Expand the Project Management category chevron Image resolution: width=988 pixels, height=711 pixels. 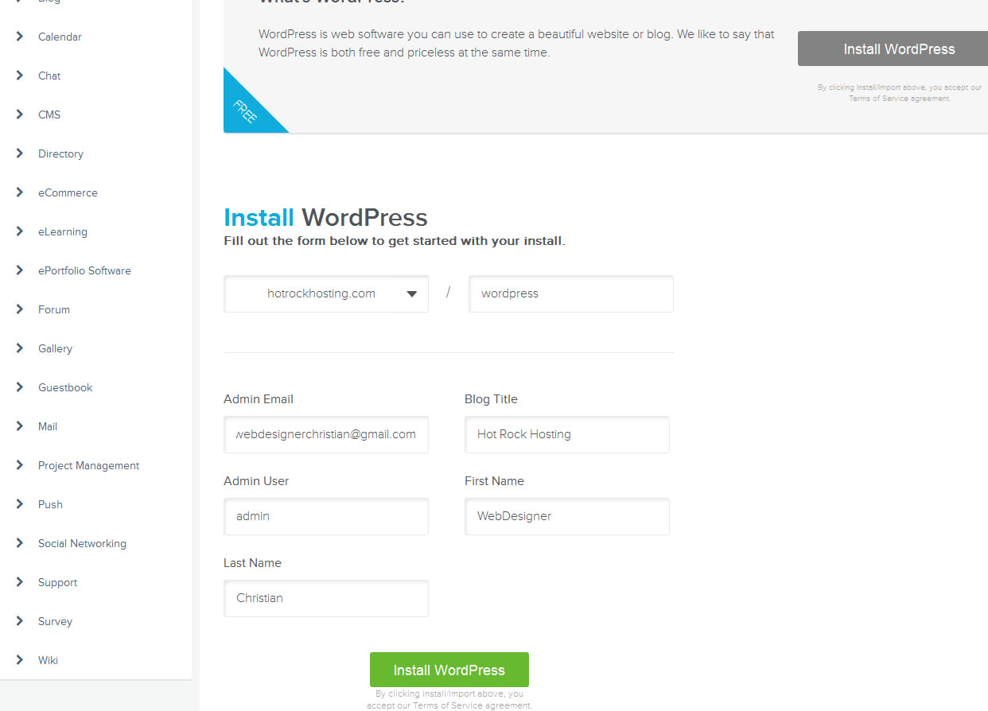(19, 465)
